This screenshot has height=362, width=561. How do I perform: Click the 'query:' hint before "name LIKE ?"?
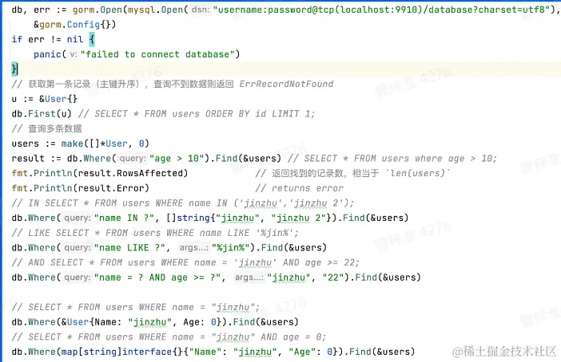[x=78, y=248]
